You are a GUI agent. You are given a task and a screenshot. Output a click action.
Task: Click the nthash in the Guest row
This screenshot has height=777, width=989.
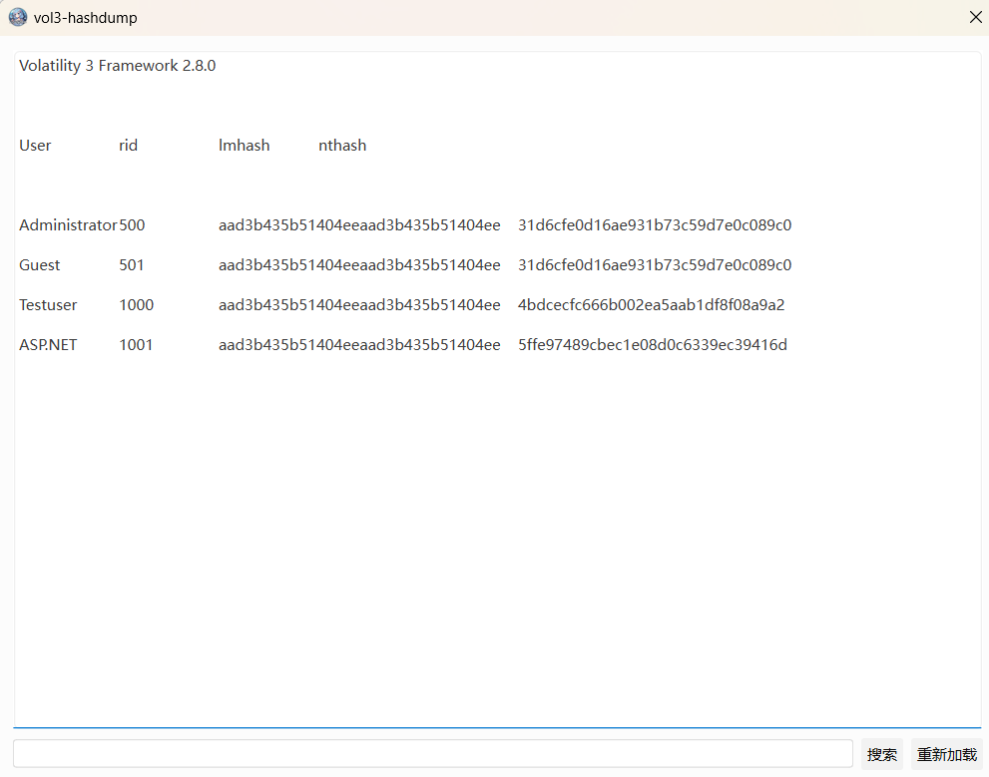(x=655, y=264)
